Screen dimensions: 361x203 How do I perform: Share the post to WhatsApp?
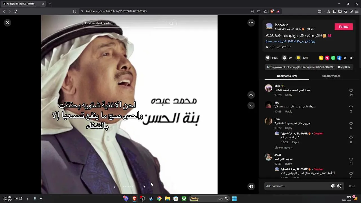point(333,58)
